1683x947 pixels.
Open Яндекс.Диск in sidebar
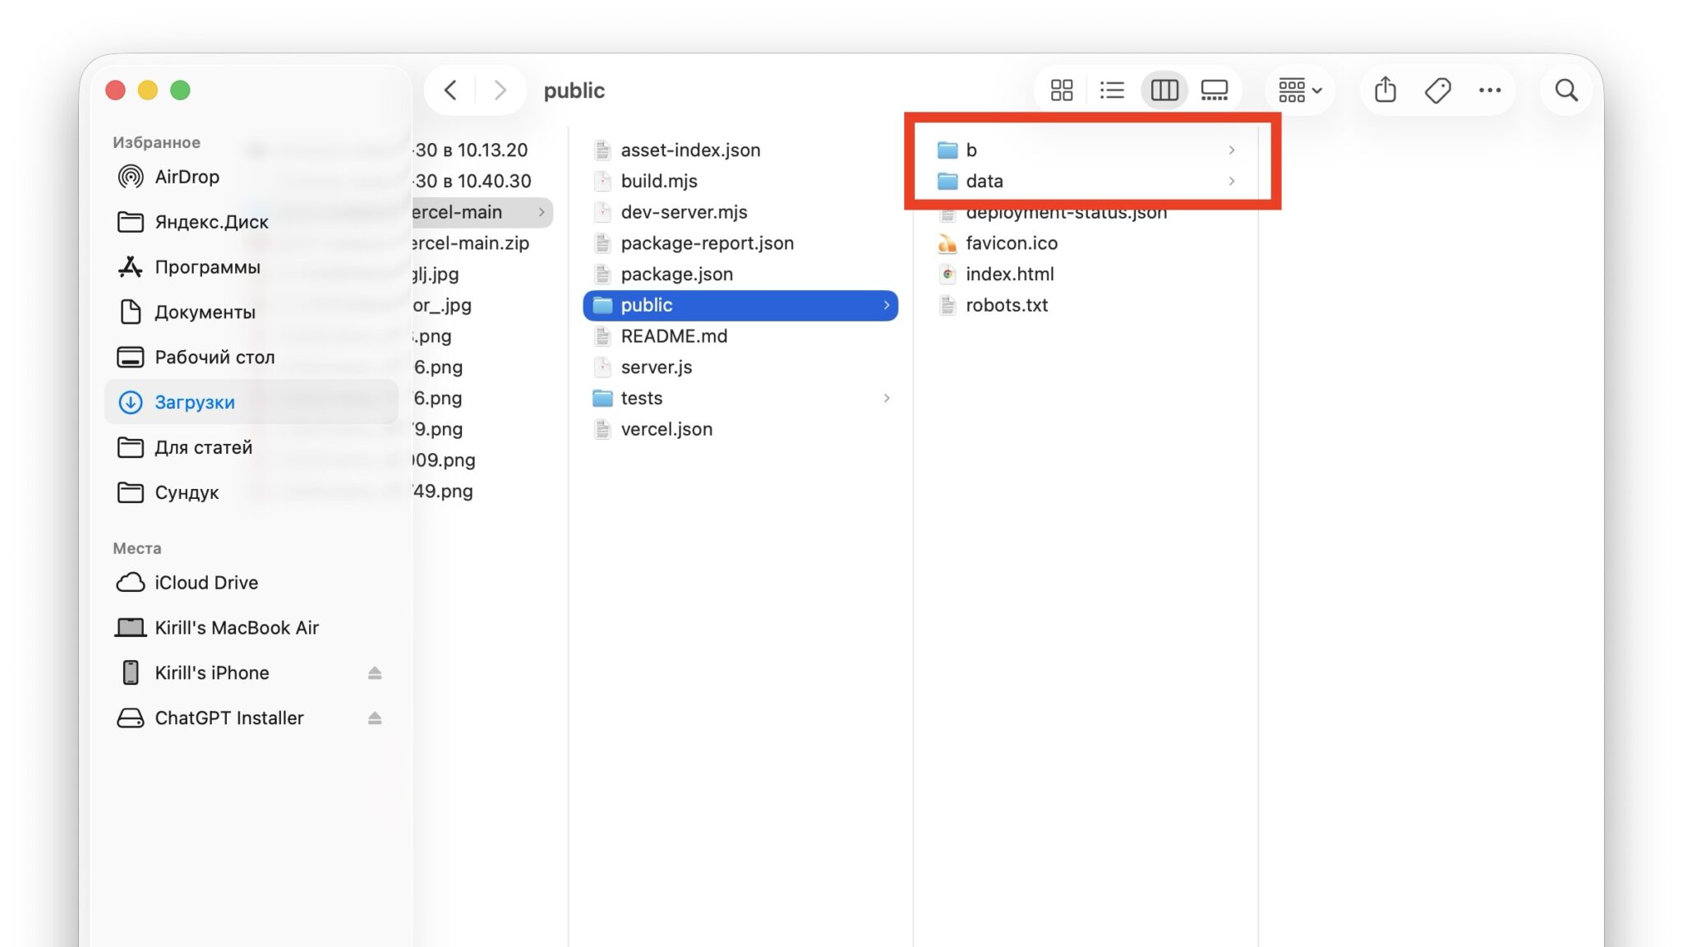(251, 222)
